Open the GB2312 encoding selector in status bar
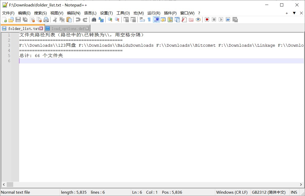Viewport: 305px width, 196px height. 269,192
